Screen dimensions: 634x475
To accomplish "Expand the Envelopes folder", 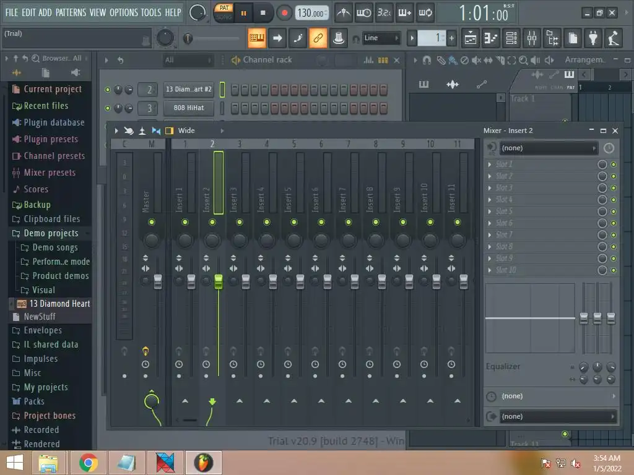I will point(43,330).
